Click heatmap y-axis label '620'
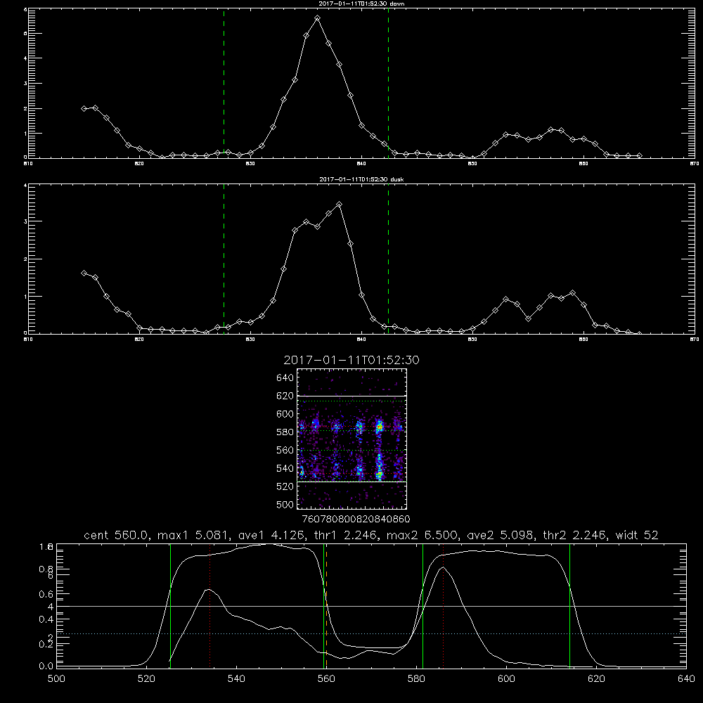703x703 pixels. tap(285, 396)
